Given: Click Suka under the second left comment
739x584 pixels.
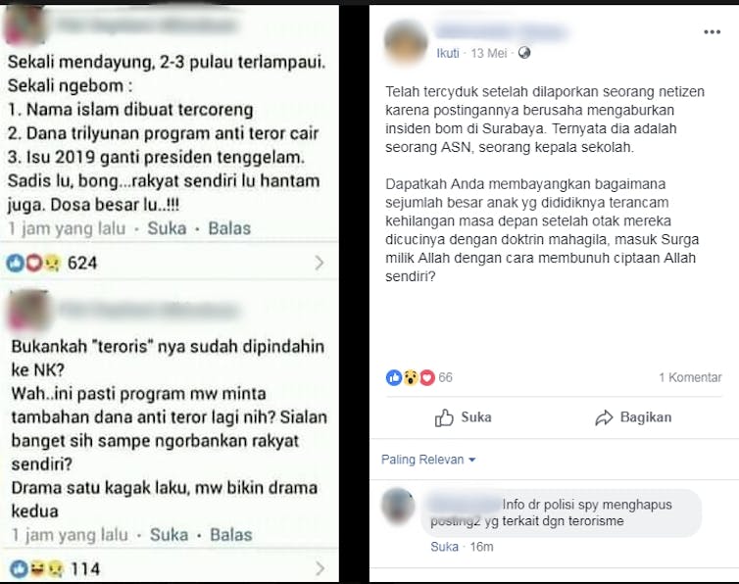Looking at the screenshot, I should [x=169, y=535].
